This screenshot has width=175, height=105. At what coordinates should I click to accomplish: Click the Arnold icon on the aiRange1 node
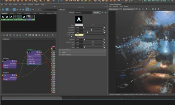click(29, 52)
